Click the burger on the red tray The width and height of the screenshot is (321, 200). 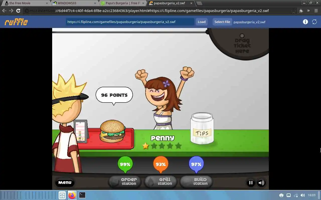[x=113, y=131]
